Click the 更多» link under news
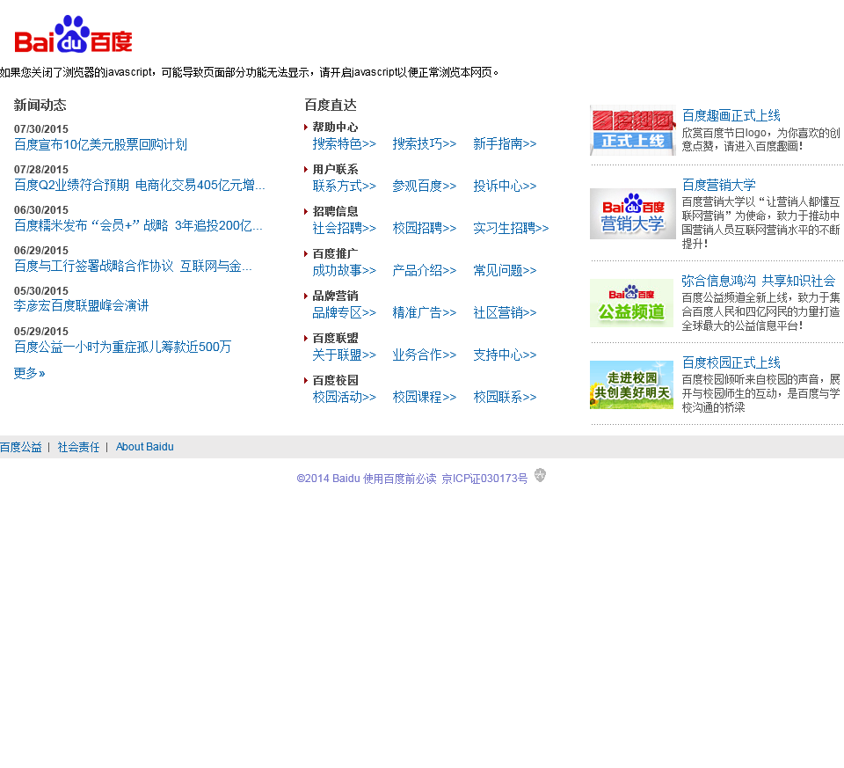 point(30,373)
